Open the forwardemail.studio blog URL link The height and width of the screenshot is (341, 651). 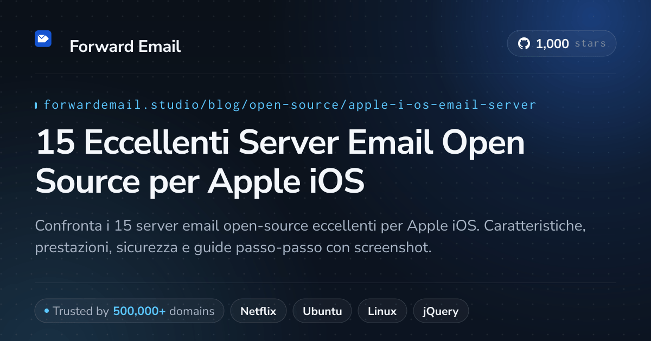click(x=290, y=104)
